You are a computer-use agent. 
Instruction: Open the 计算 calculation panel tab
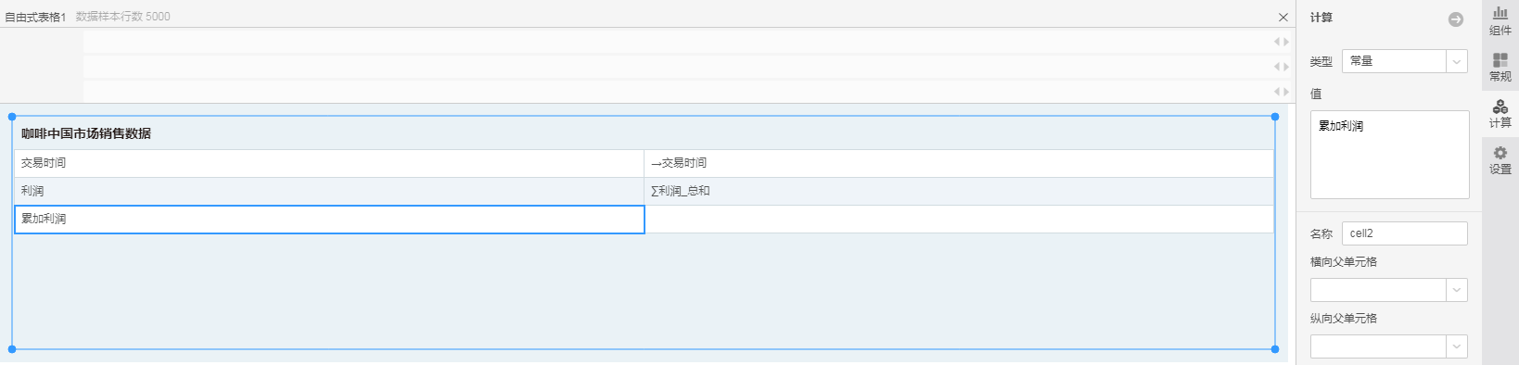click(x=1500, y=113)
